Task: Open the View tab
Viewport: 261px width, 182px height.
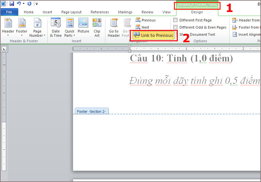Action: (166, 12)
